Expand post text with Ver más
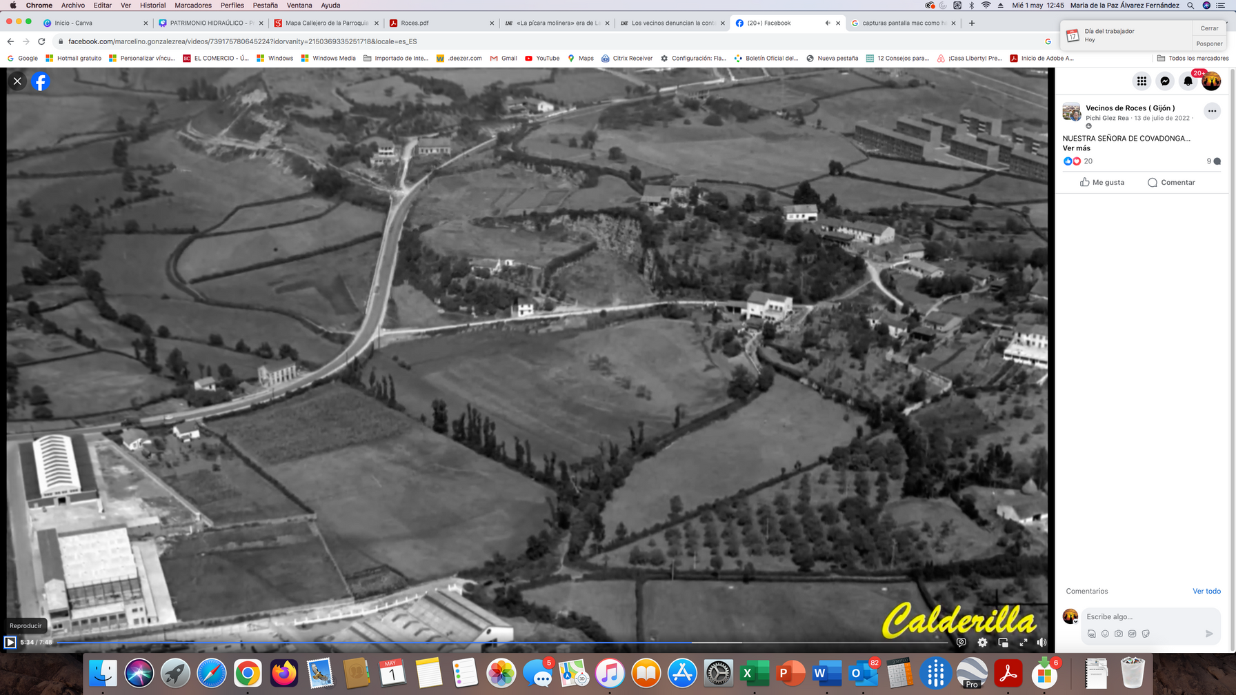The image size is (1236, 695). [x=1076, y=148]
